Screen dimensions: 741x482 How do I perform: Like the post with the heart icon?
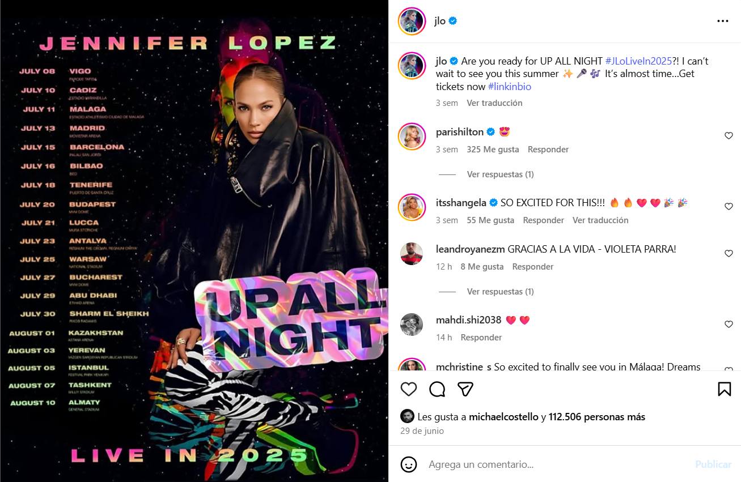tap(408, 389)
